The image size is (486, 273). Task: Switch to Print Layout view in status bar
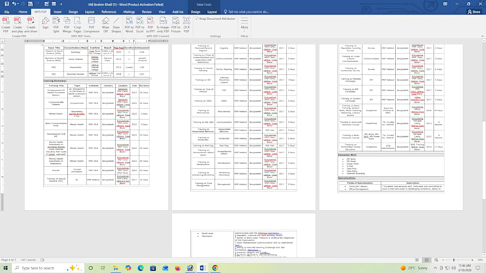click(427, 260)
